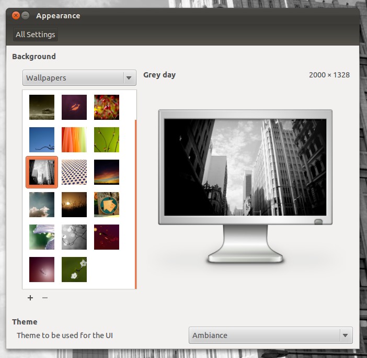The image size is (367, 358).
Task: Choose the red berries wallpaper thumbnail
Action: [x=107, y=107]
